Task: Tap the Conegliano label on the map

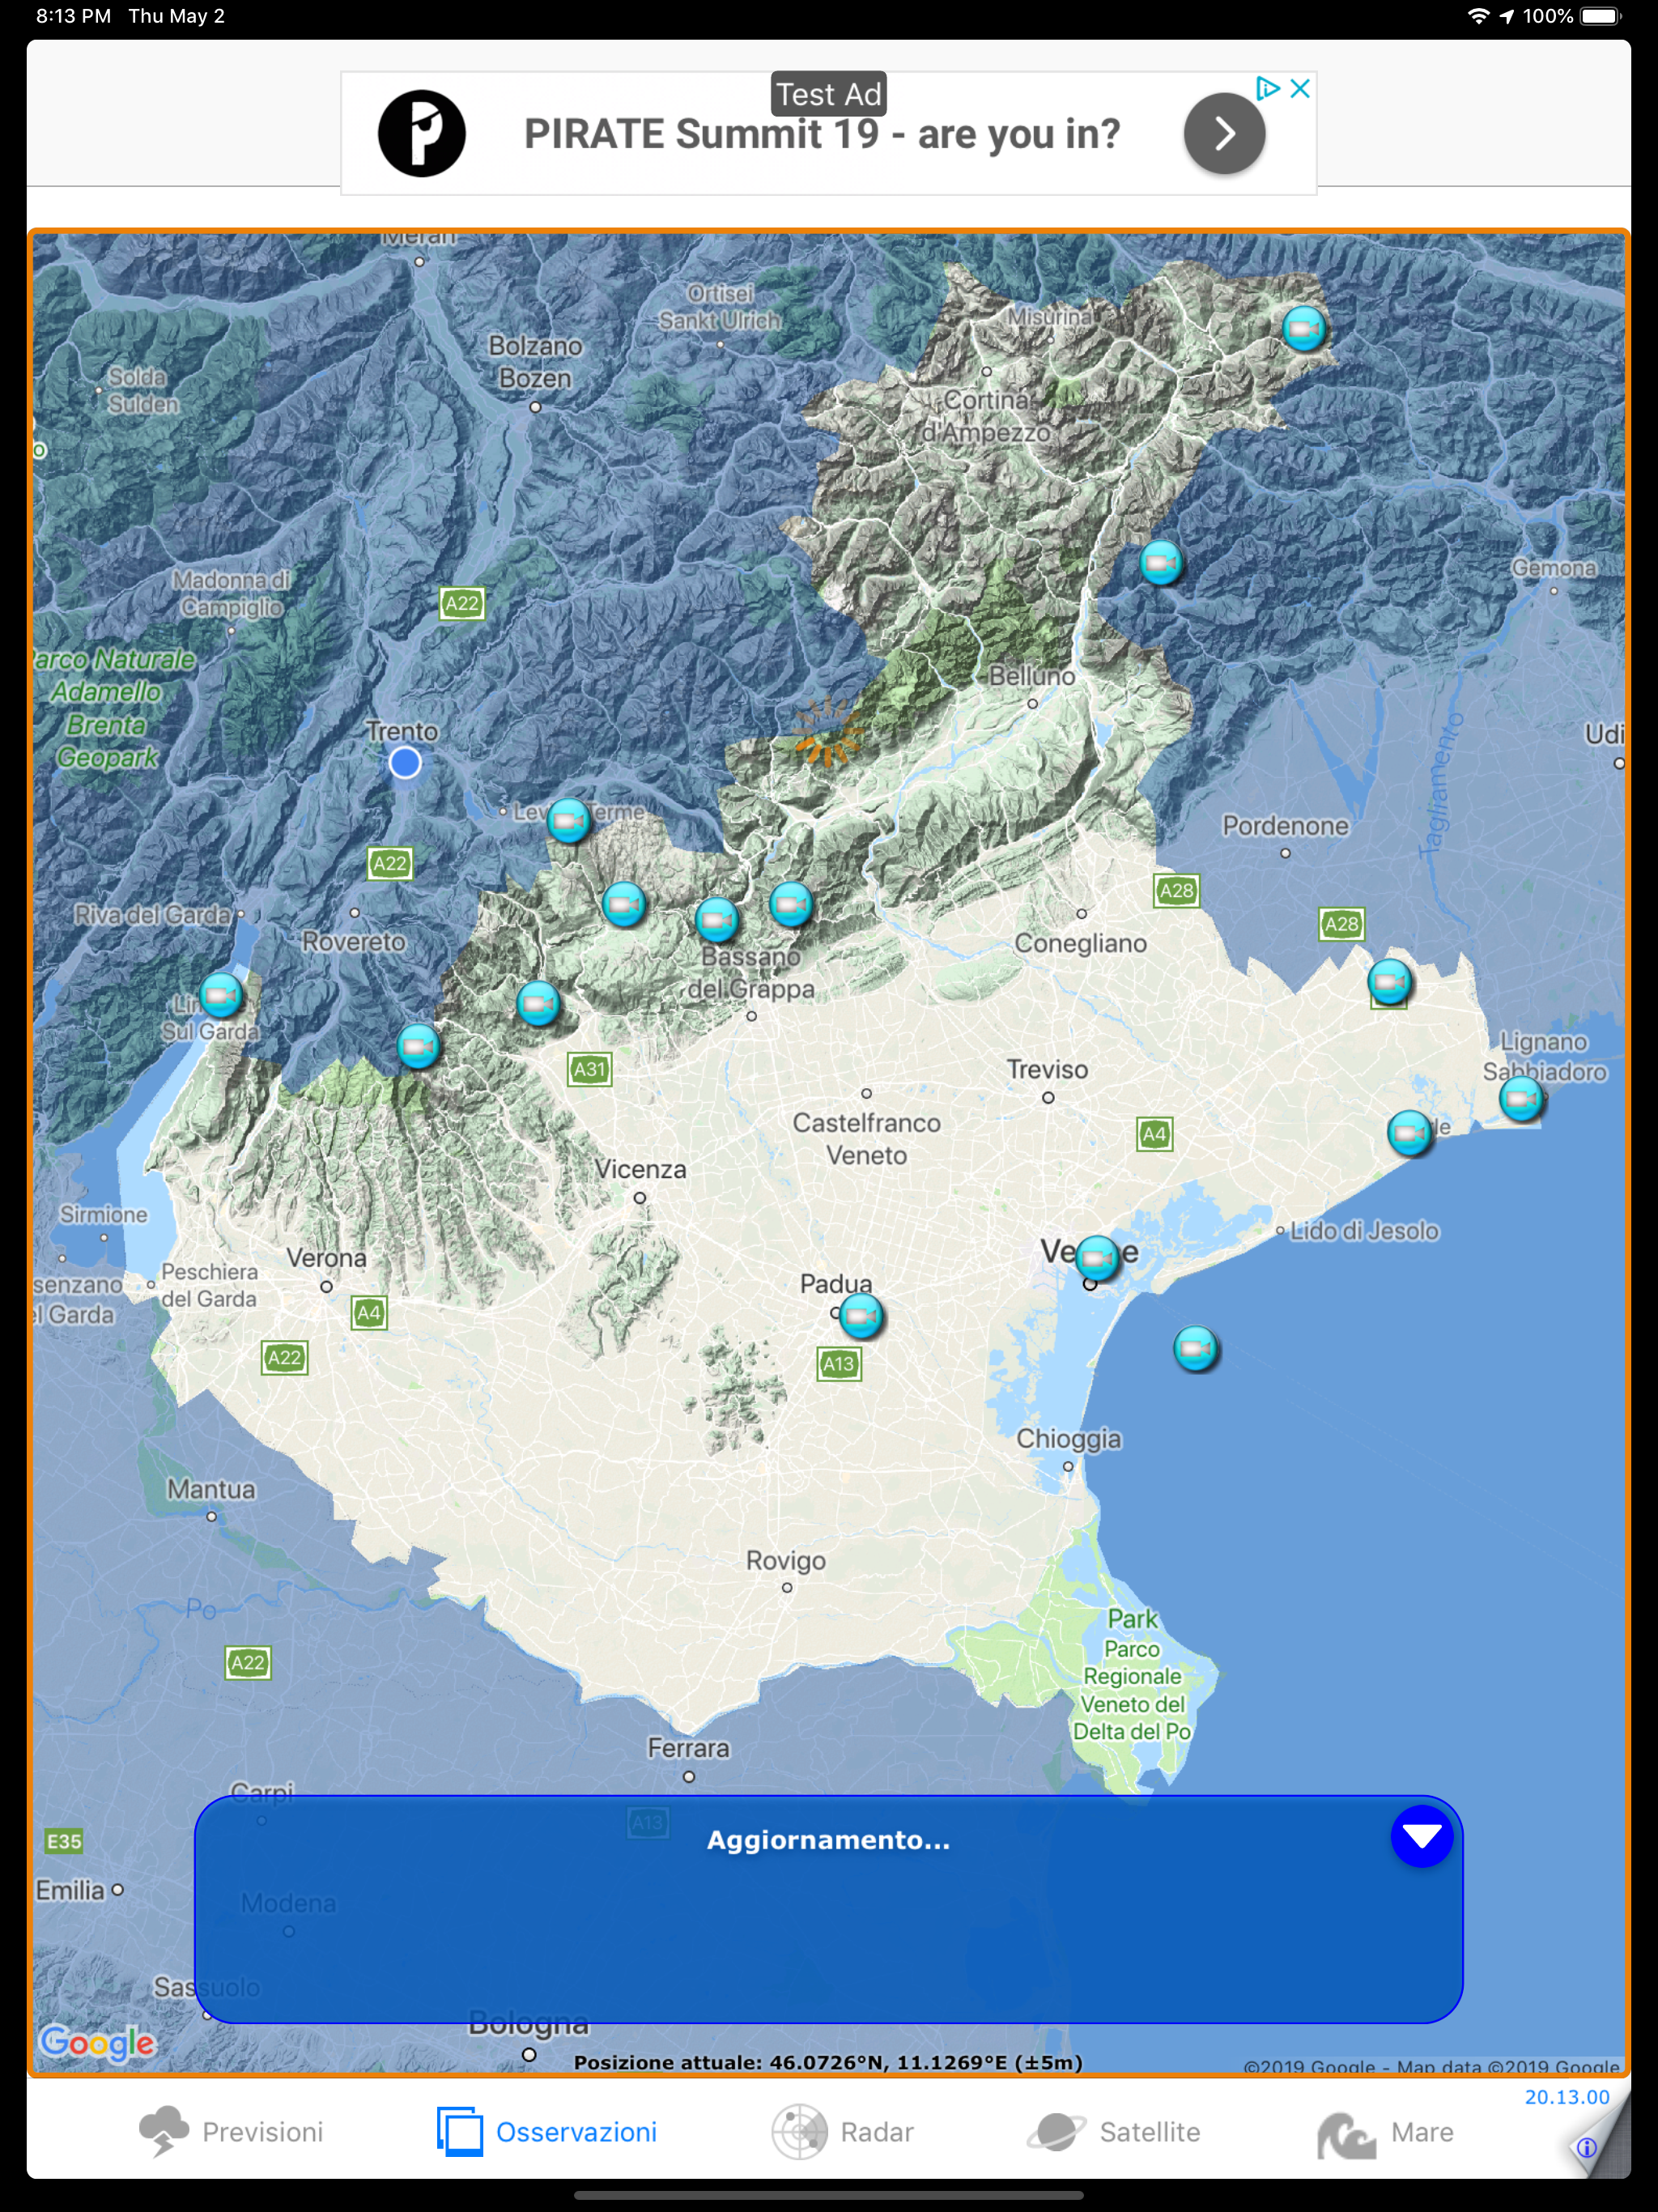Action: pyautogui.click(x=1080, y=943)
